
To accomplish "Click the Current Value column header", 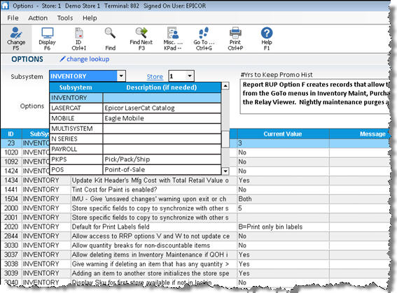I will point(283,134).
